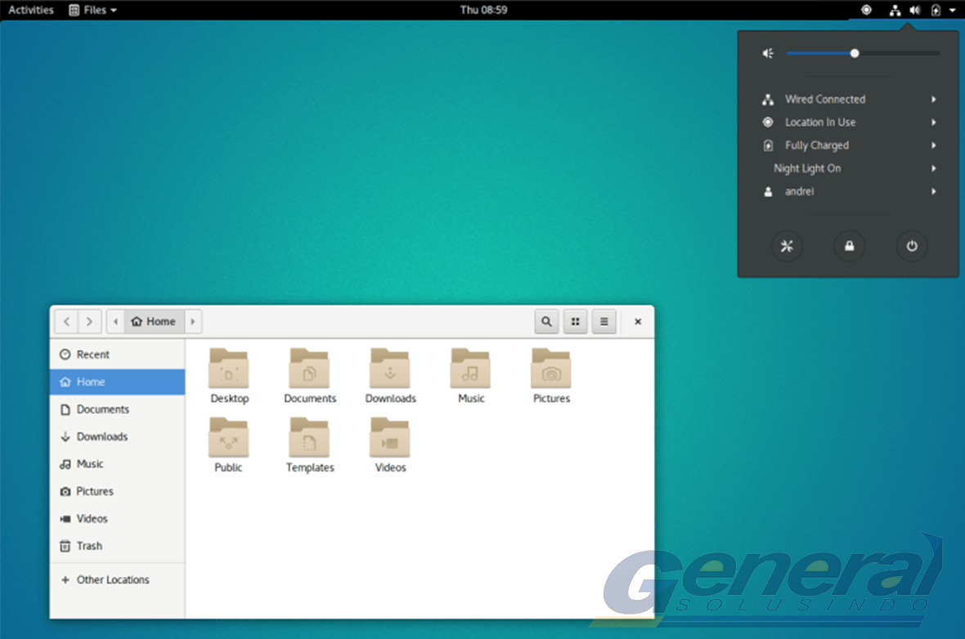Click the power off button
Screen dimensions: 965x639
(912, 246)
